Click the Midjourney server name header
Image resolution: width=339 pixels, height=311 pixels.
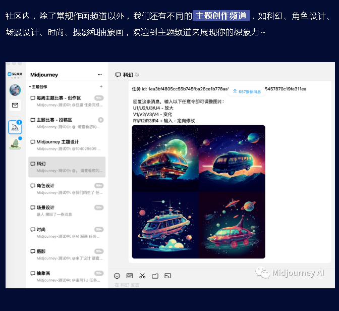(44, 75)
